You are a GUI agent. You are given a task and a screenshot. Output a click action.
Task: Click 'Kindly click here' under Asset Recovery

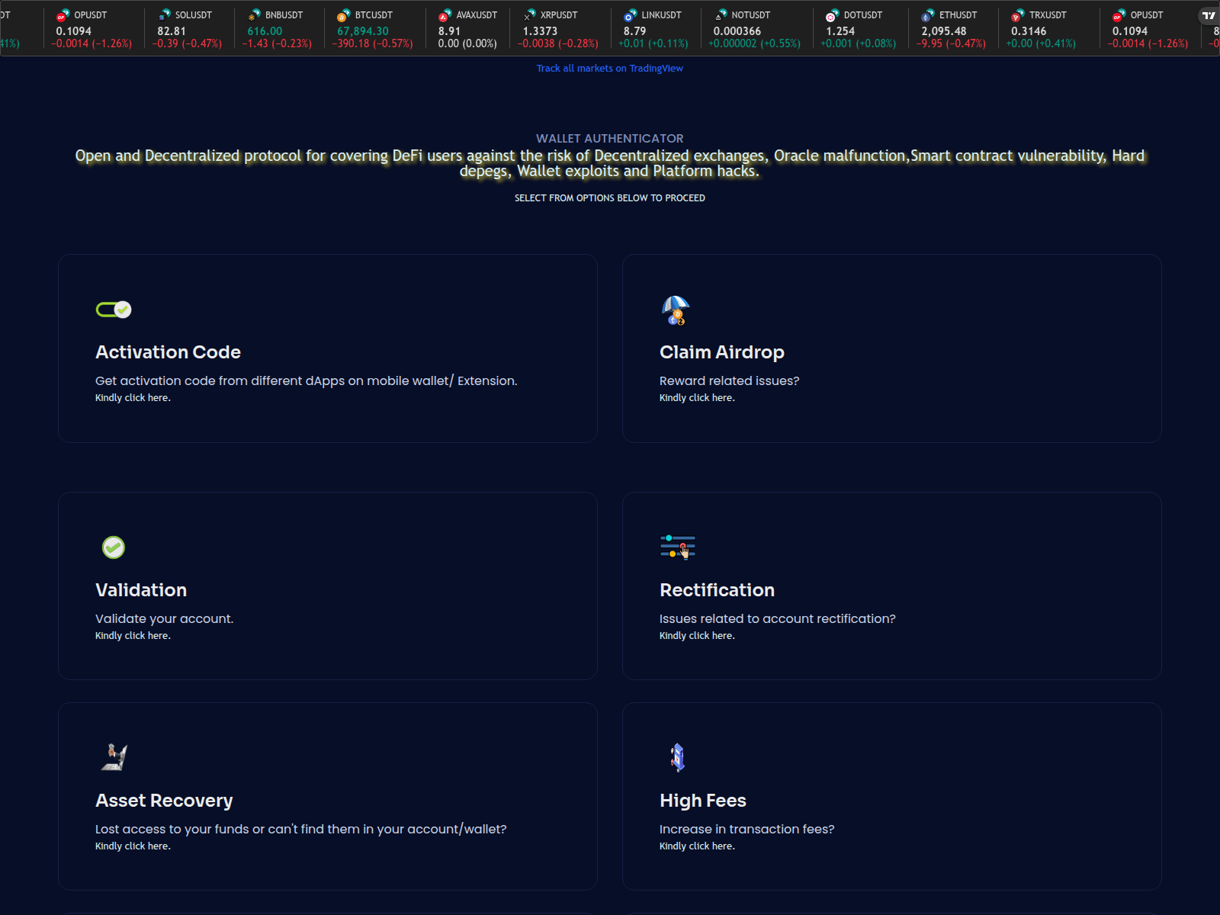click(x=133, y=846)
